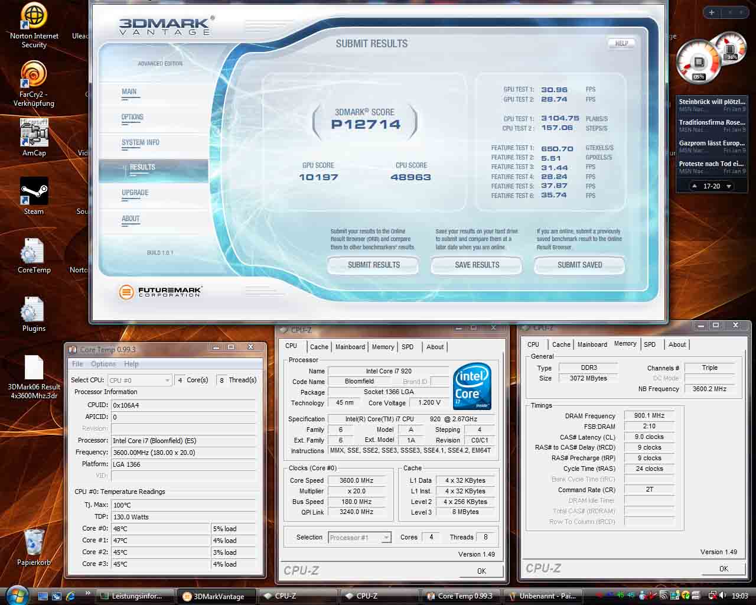This screenshot has height=605, width=756.
Task: Open the Processor #1 selection dropdown in CPU-Z
Action: [359, 538]
